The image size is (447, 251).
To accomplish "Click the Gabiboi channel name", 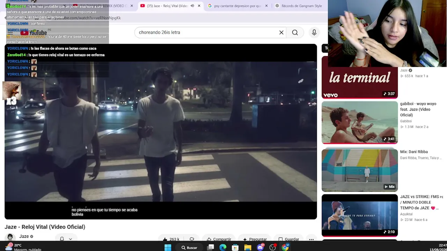I will pos(406,121).
